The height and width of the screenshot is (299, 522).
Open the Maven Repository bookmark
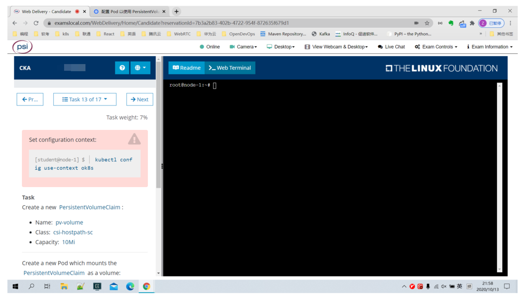[x=283, y=34]
